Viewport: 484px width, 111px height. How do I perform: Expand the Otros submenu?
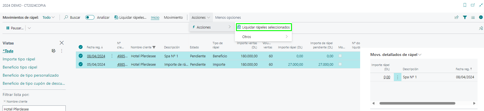click(263, 37)
